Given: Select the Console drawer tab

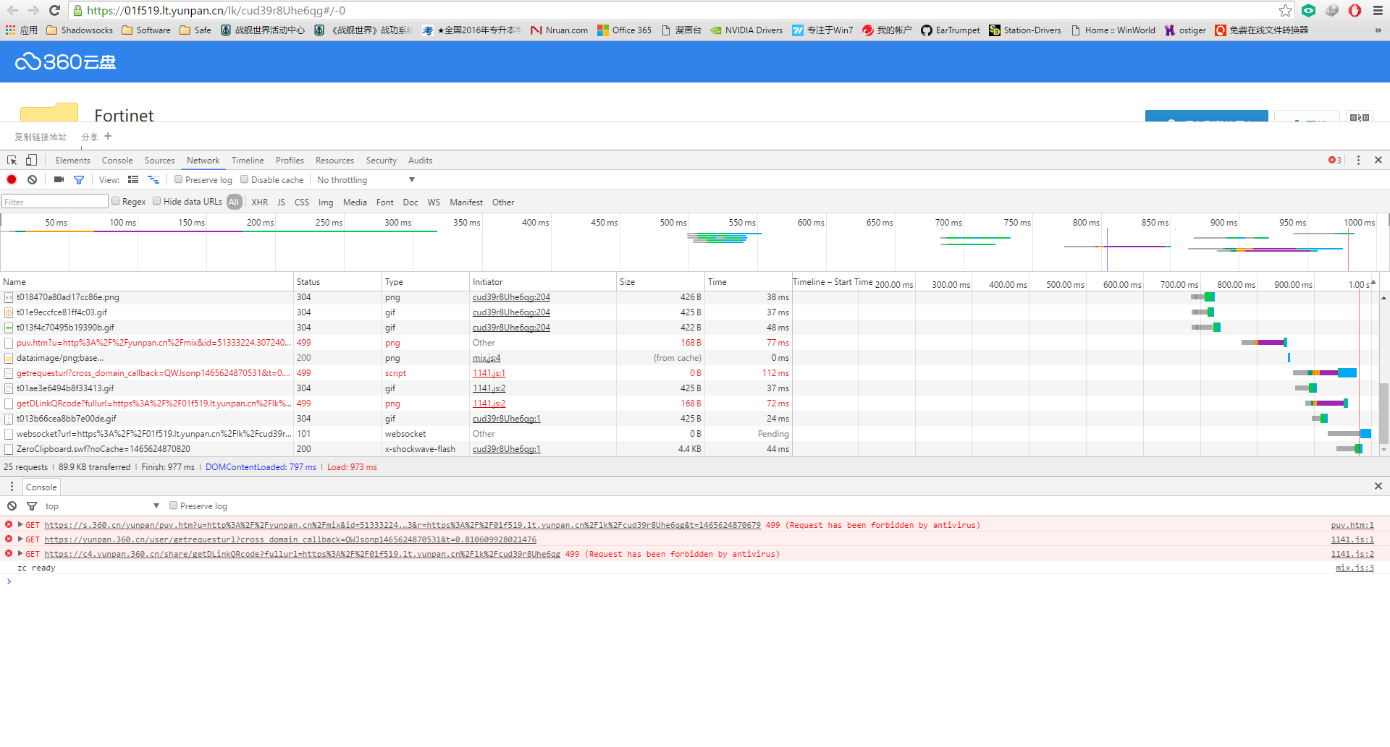Looking at the screenshot, I should tap(41, 487).
